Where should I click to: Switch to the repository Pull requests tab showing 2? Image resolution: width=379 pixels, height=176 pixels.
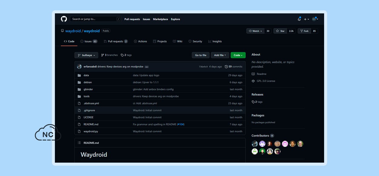pyautogui.click(x=116, y=41)
